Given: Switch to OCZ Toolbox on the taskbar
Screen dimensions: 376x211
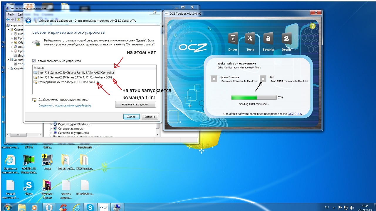Looking at the screenshot, I should [x=104, y=207].
